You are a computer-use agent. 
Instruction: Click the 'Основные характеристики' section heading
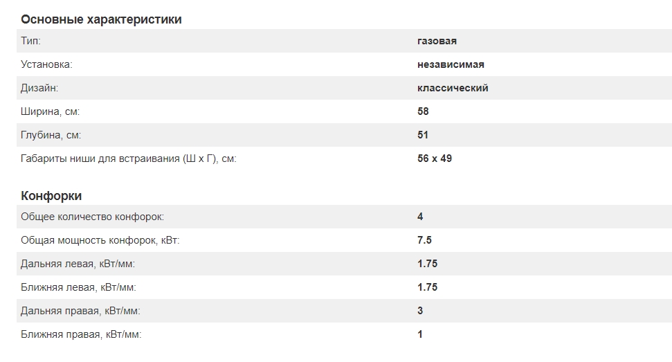click(x=101, y=19)
